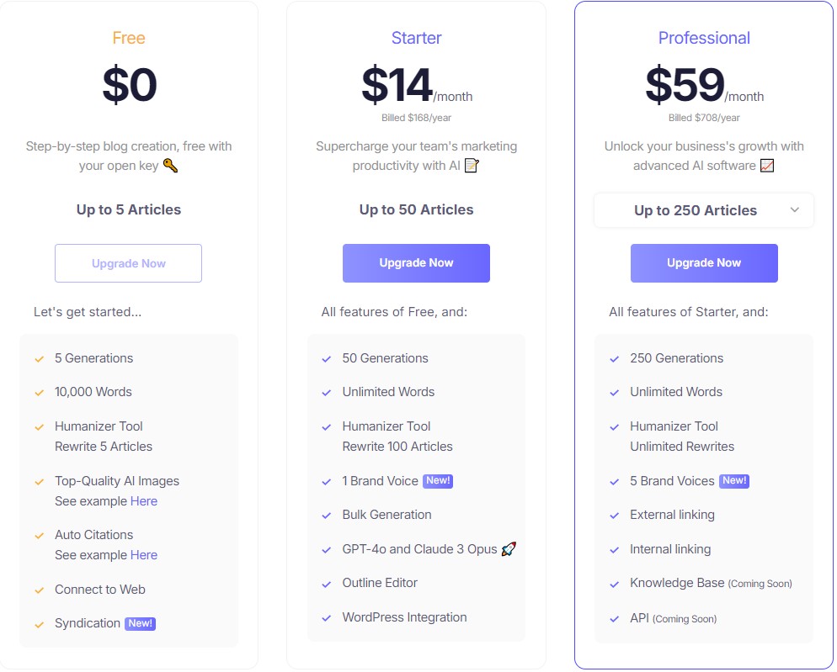Click the New! badge beside 1 Brand Voice
The image size is (837, 672).
pyautogui.click(x=438, y=481)
